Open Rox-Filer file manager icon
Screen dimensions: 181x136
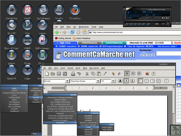pyautogui.click(x=12, y=40)
